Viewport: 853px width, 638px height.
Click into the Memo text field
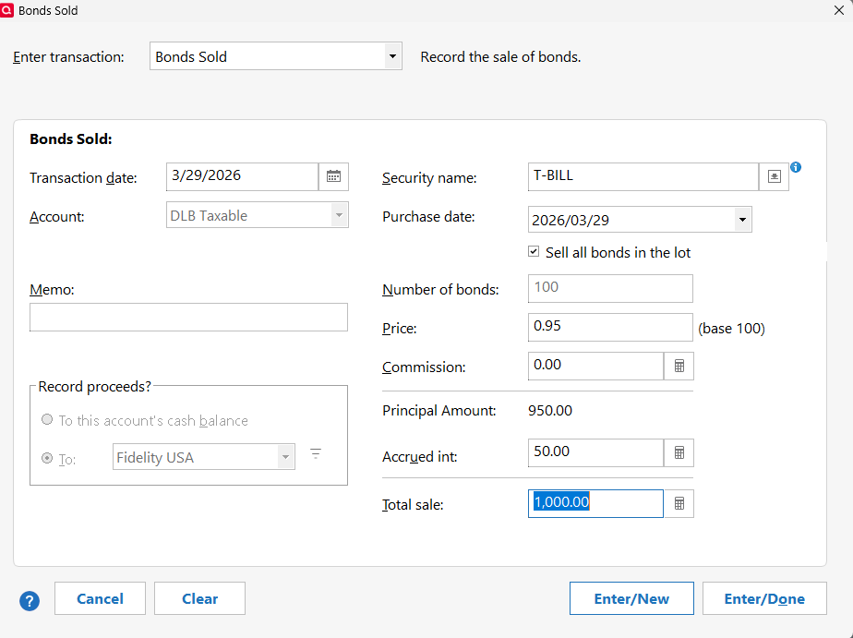click(188, 317)
